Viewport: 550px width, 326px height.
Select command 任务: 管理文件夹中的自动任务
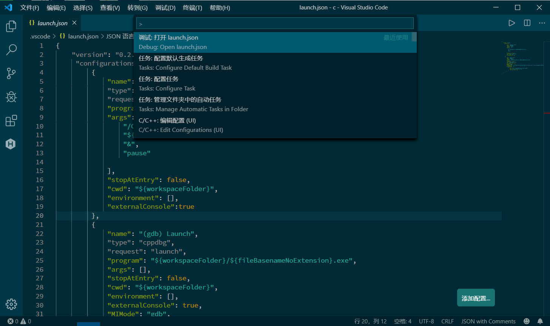[x=275, y=104]
